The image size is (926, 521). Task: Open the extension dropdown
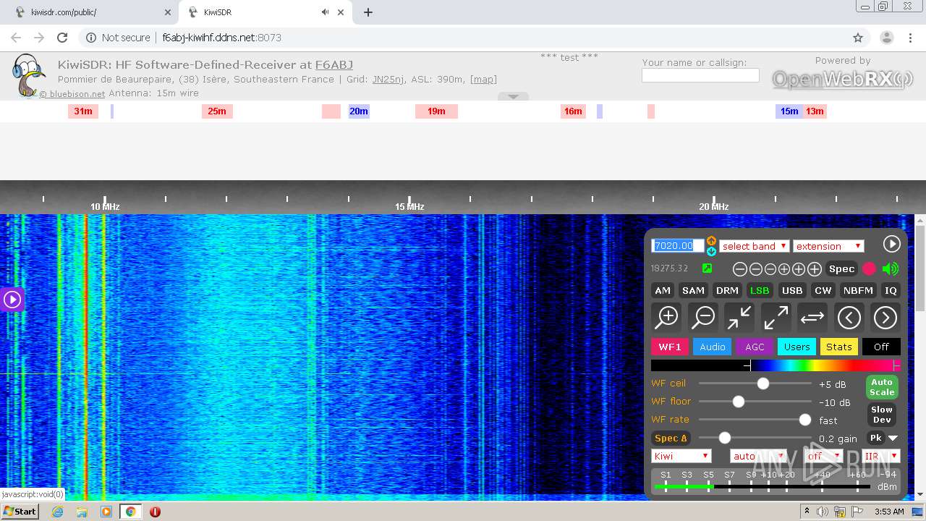pyautogui.click(x=828, y=246)
